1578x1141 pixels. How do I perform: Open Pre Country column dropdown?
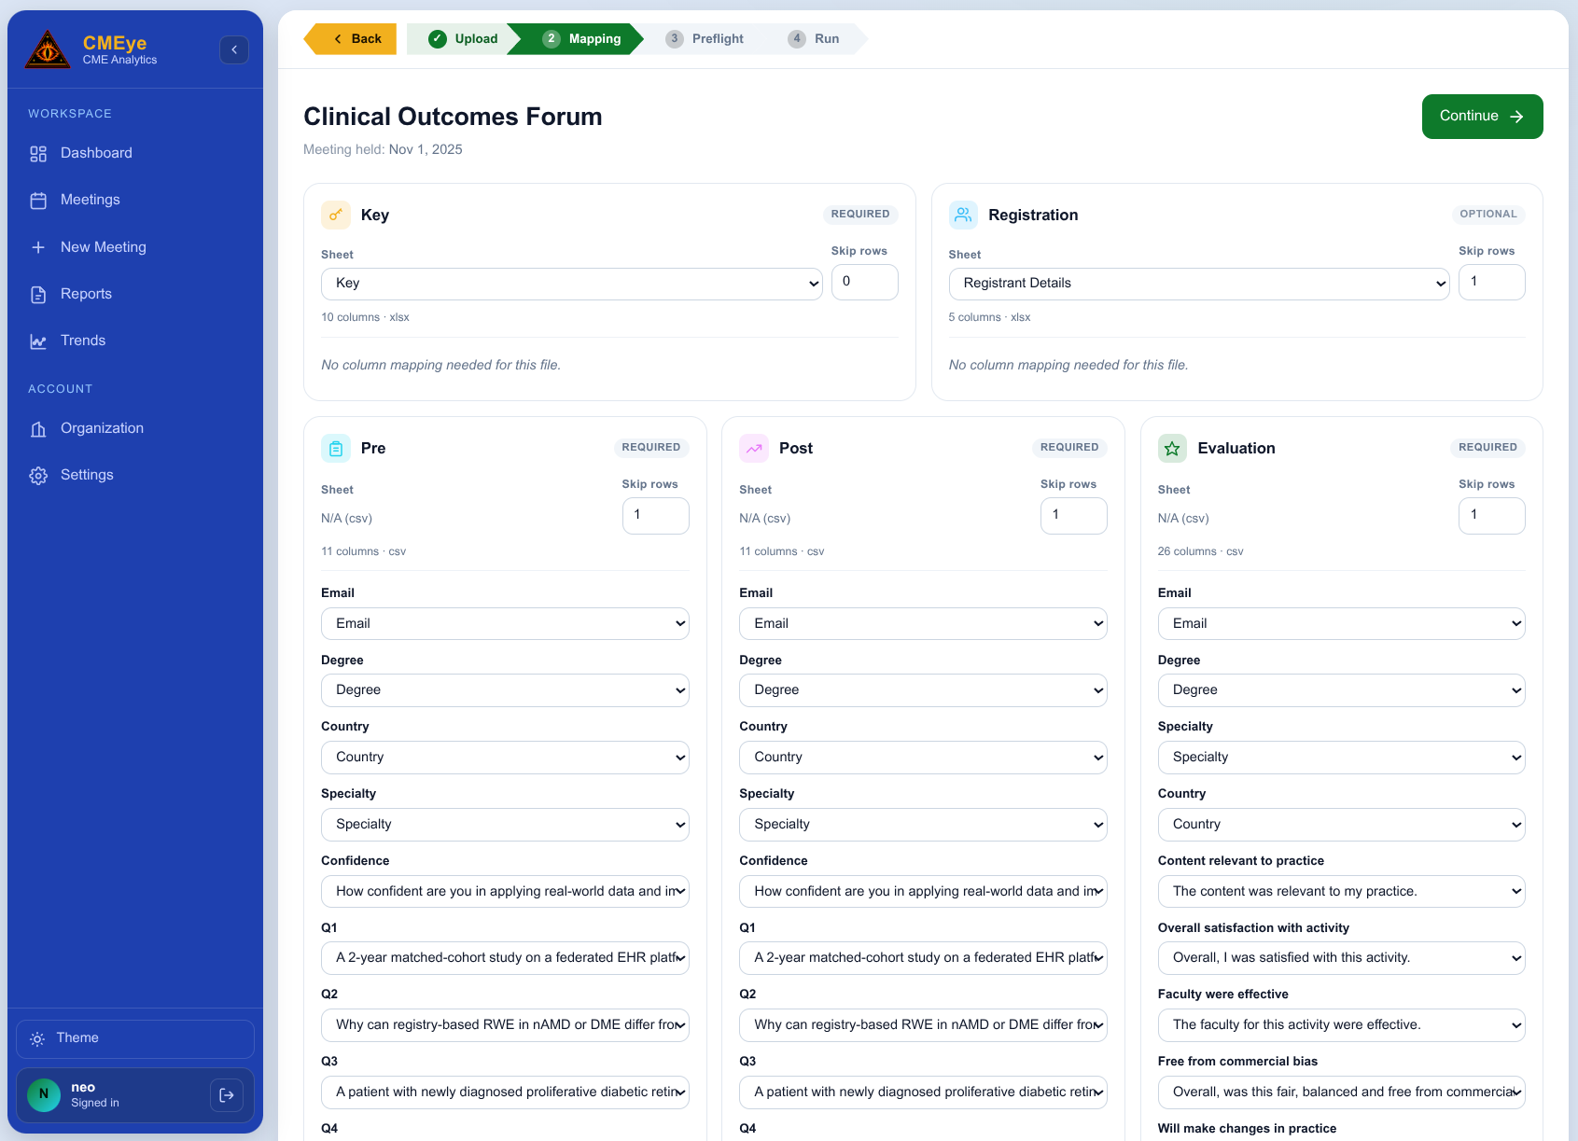point(505,758)
